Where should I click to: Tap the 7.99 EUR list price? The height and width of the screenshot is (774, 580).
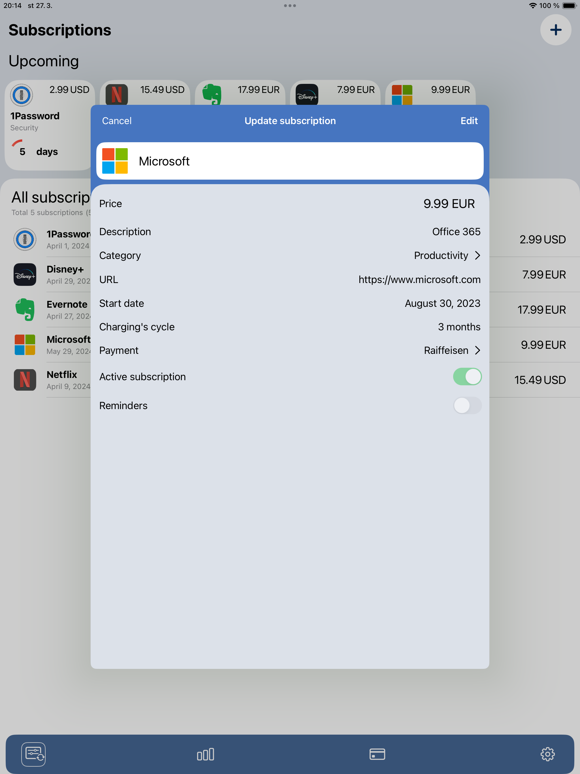coord(544,274)
